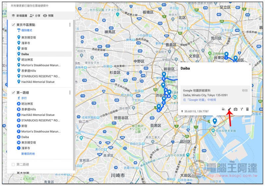Click the 世田谷区 map label
This screenshot has width=265, height=186.
click(121, 117)
